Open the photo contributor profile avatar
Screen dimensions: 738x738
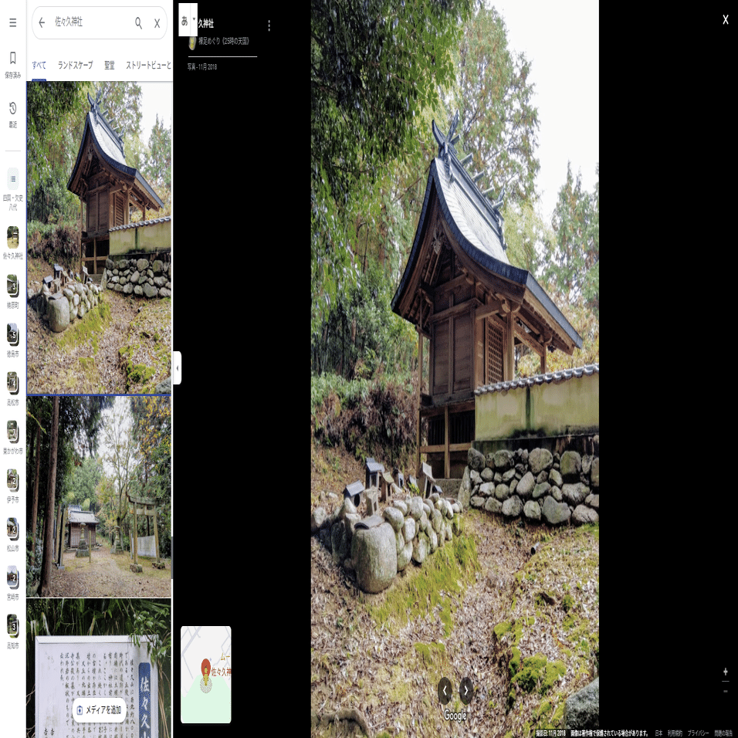click(x=192, y=42)
